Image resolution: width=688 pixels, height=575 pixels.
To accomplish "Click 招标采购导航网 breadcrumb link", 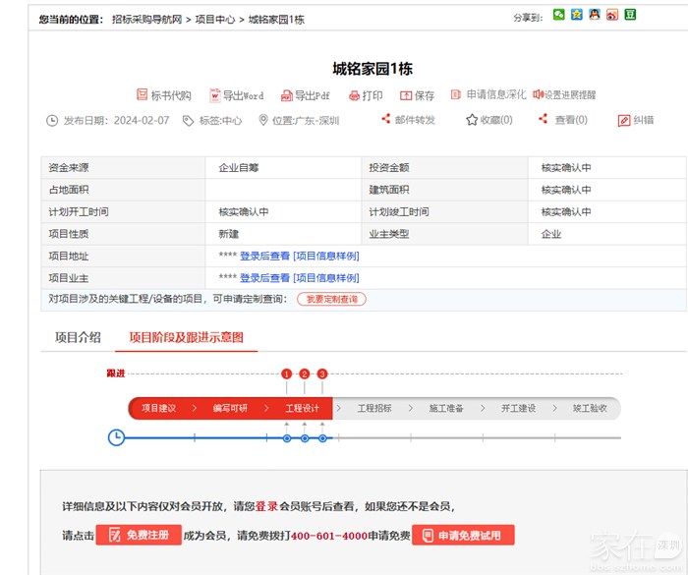I will pyautogui.click(x=146, y=19).
